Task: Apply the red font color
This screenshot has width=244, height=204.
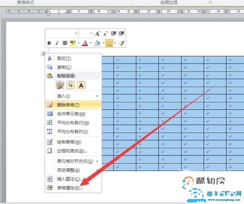Action: tap(85, 43)
